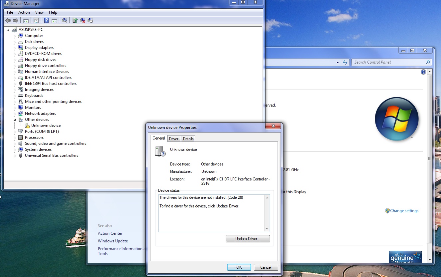This screenshot has height=277, width=441.
Task: Scan for hardware changes via toolbar icon
Action: coord(65,21)
